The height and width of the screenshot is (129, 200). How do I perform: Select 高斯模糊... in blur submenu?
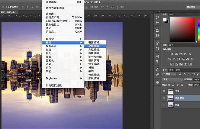[x=95, y=53]
